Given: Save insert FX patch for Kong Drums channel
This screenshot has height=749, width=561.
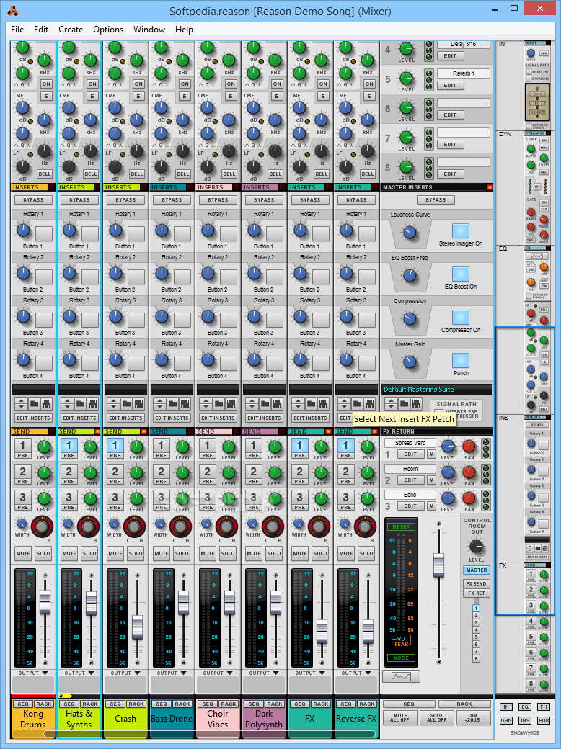Looking at the screenshot, I should [x=46, y=403].
